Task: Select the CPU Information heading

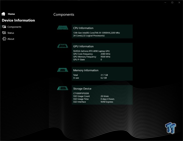Action: pos(83,28)
